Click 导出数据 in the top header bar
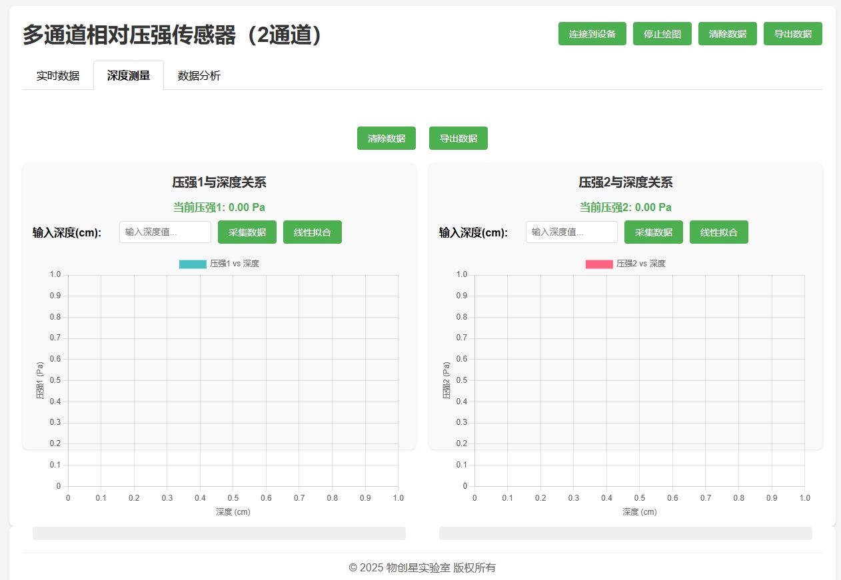841x580 pixels. coord(792,34)
